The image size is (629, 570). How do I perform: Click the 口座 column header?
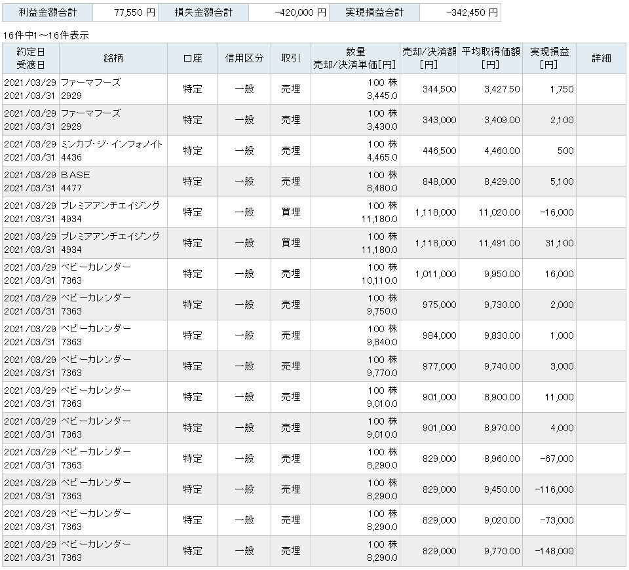(x=192, y=58)
